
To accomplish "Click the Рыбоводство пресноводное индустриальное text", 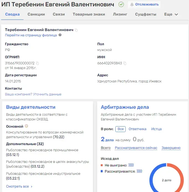I will 43,174.
